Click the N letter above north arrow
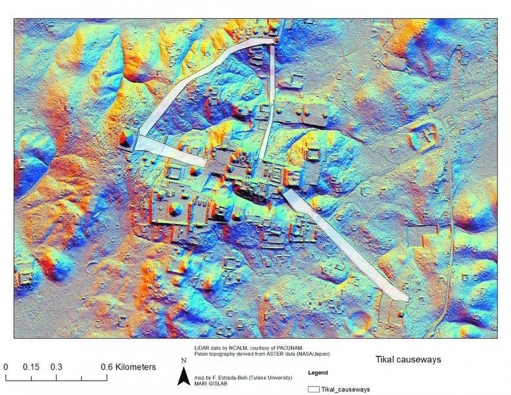 pyautogui.click(x=184, y=361)
